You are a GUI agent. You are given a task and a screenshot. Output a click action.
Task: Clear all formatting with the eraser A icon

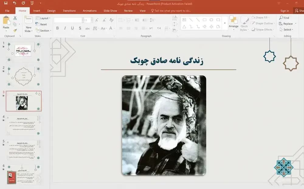111,20
